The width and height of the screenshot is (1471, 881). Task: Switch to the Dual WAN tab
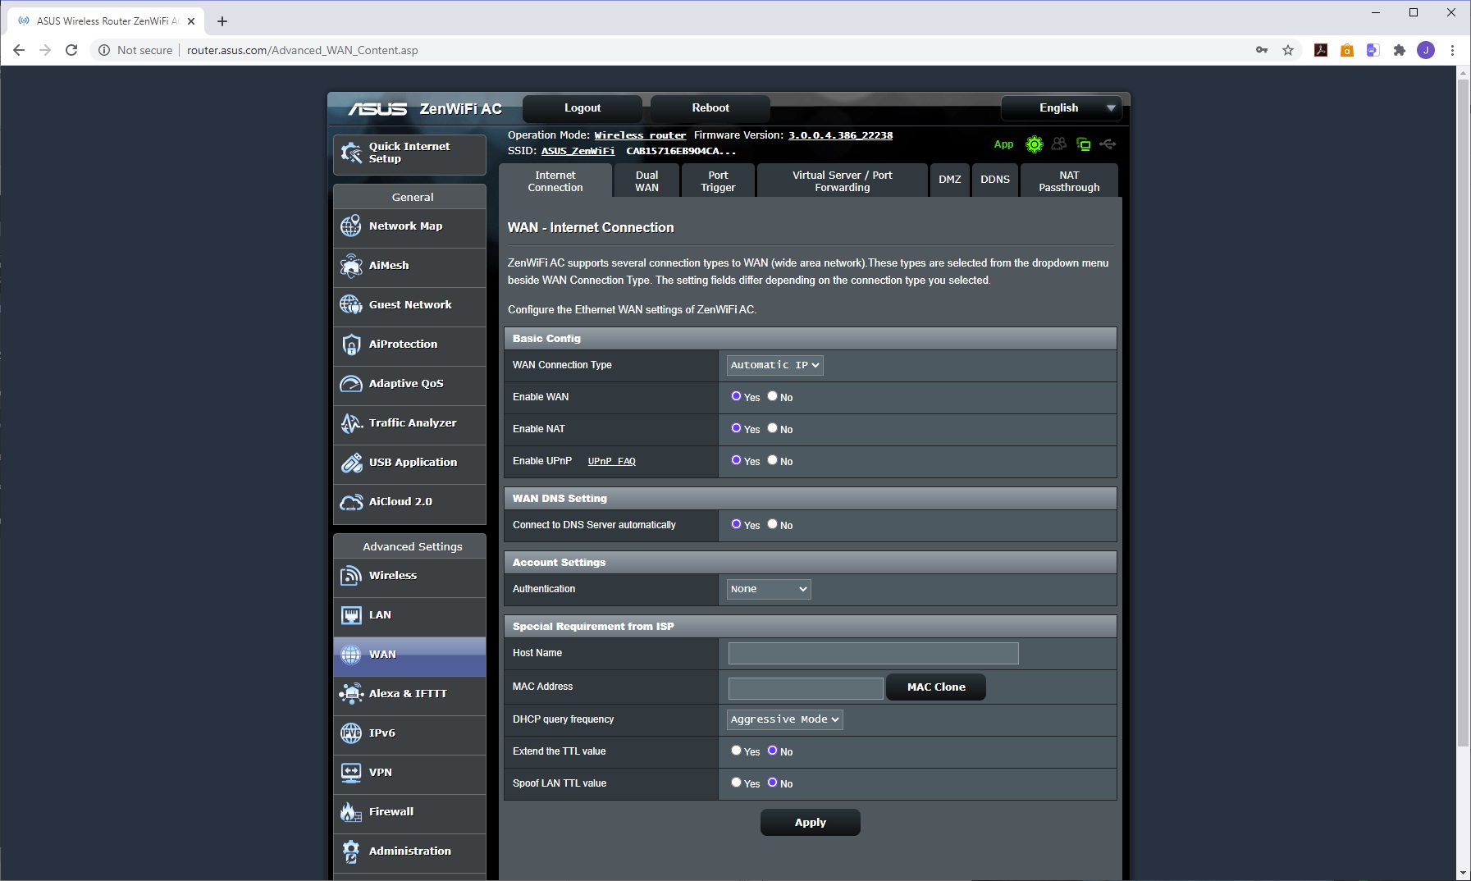[x=646, y=181]
